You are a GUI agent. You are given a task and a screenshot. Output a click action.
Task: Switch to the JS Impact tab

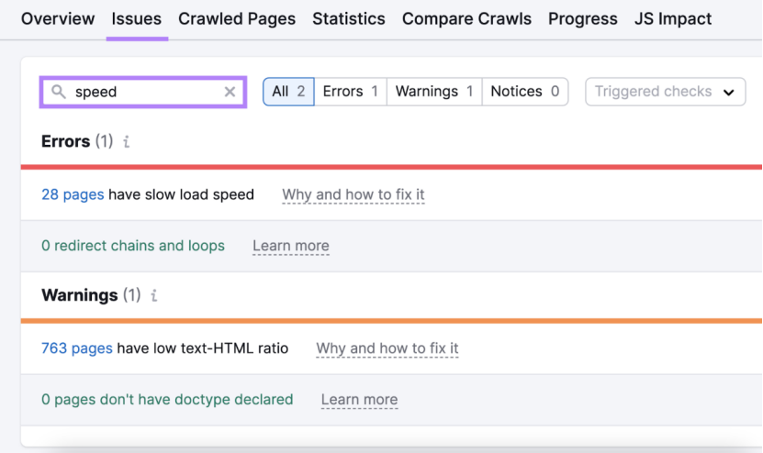pyautogui.click(x=673, y=18)
